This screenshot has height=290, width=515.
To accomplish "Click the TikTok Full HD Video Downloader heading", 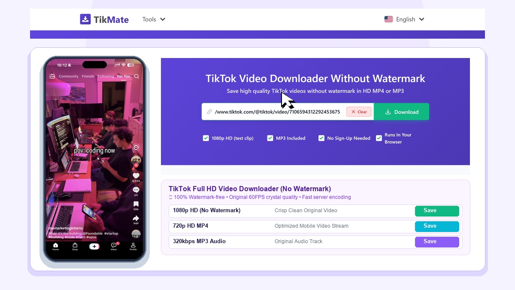I will point(250,189).
